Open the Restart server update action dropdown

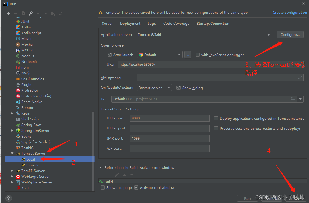click(x=154, y=88)
